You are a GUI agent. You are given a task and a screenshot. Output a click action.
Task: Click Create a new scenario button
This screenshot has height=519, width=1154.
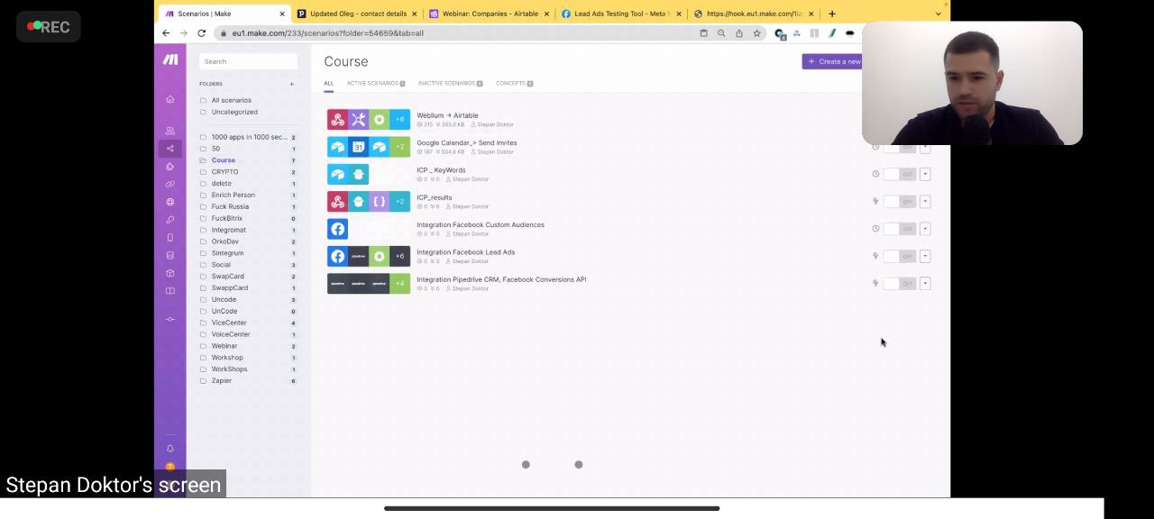pos(833,61)
